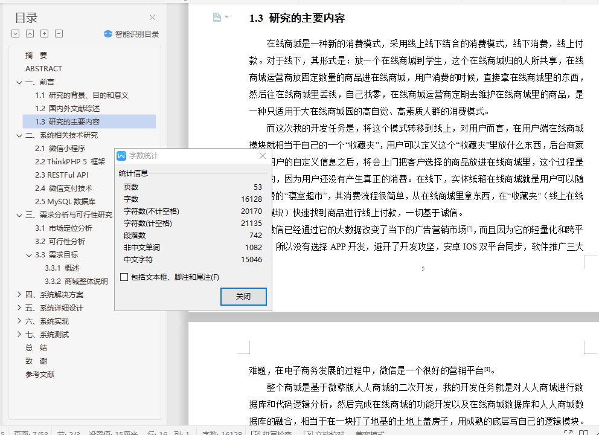Expand the 七、系统测试 section
Screen dimensions: 599x435
pyautogui.click(x=19, y=335)
